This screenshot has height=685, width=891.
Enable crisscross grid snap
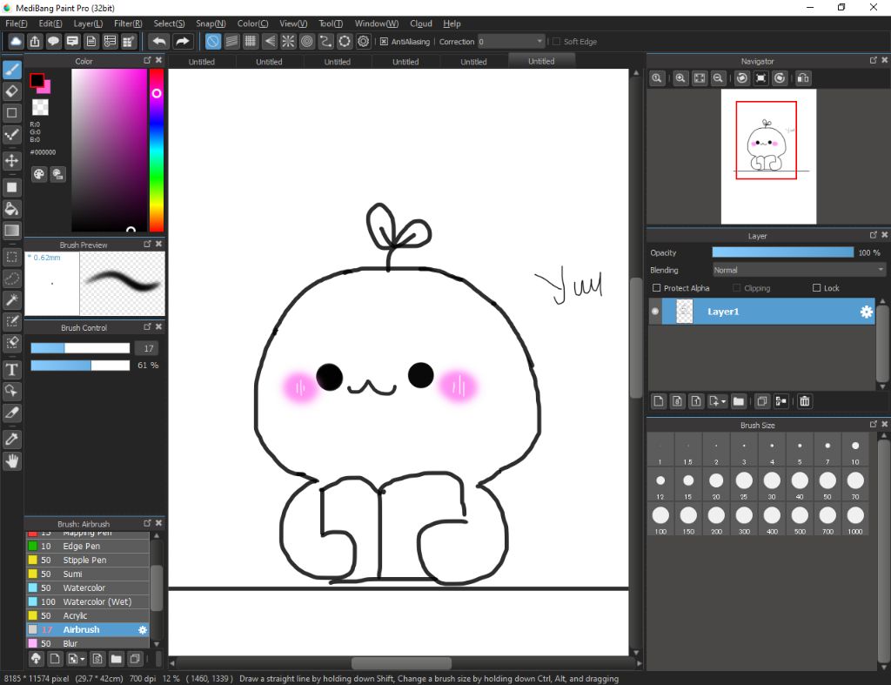250,42
